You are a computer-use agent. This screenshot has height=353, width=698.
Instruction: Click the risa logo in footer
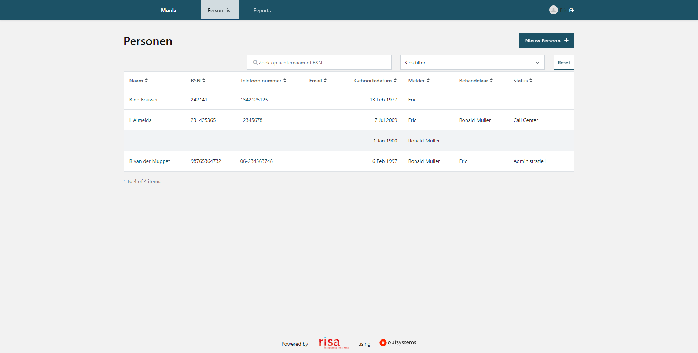(x=333, y=343)
